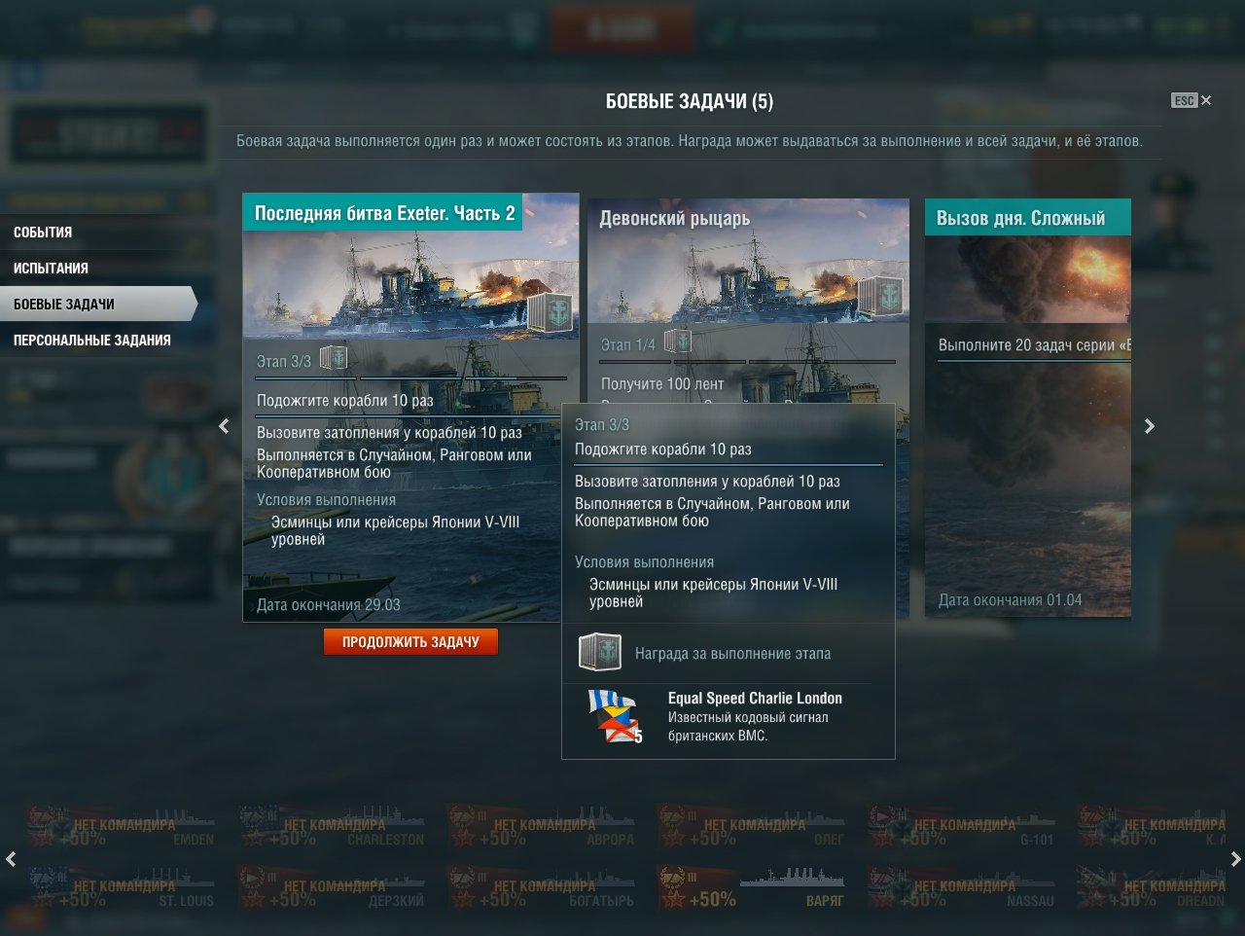Click small container icon next to Этап 3/3
The width and height of the screenshot is (1245, 936).
click(334, 358)
